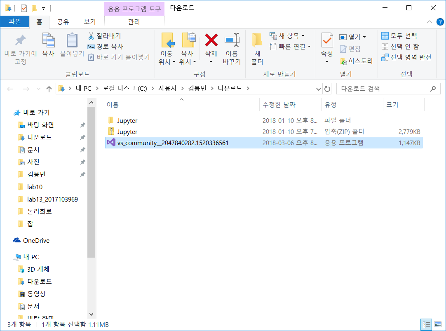Click the help question mark icon
The width and height of the screenshot is (446, 331).
(440, 22)
